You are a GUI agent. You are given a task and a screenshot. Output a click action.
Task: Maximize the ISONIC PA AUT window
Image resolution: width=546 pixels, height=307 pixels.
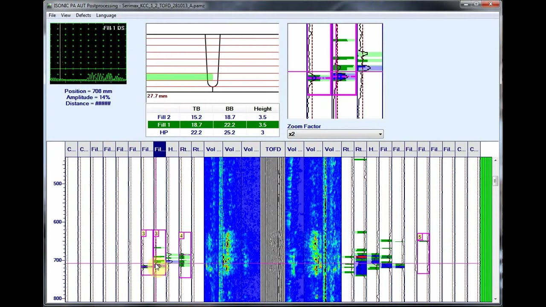[x=476, y=4]
